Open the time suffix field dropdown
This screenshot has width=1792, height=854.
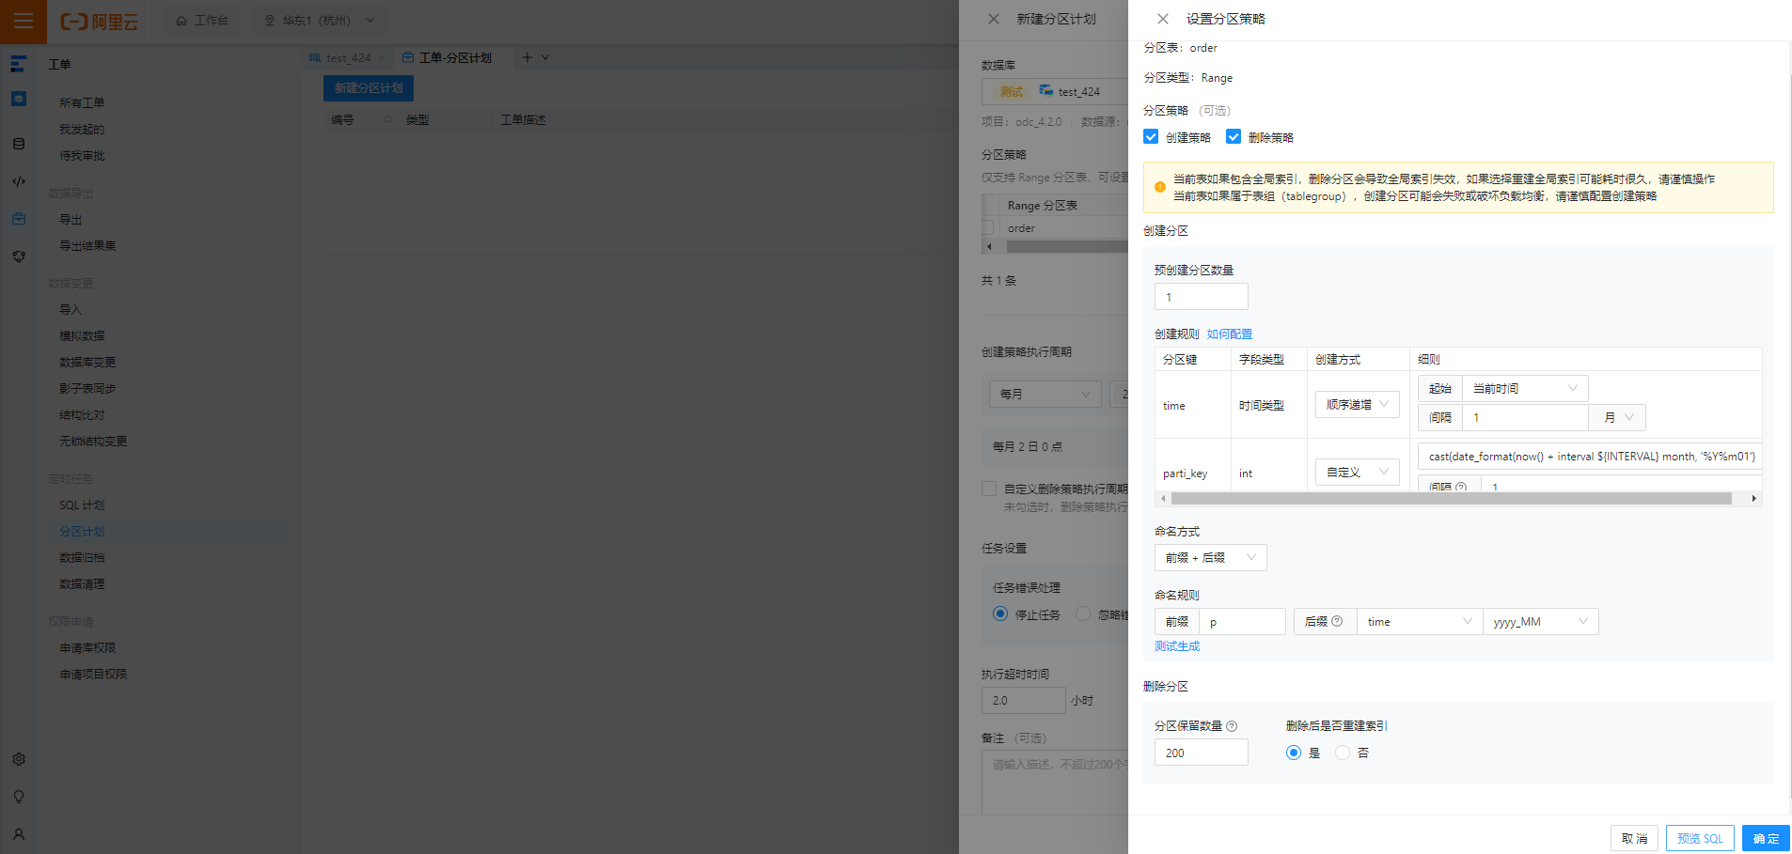[x=1420, y=622]
